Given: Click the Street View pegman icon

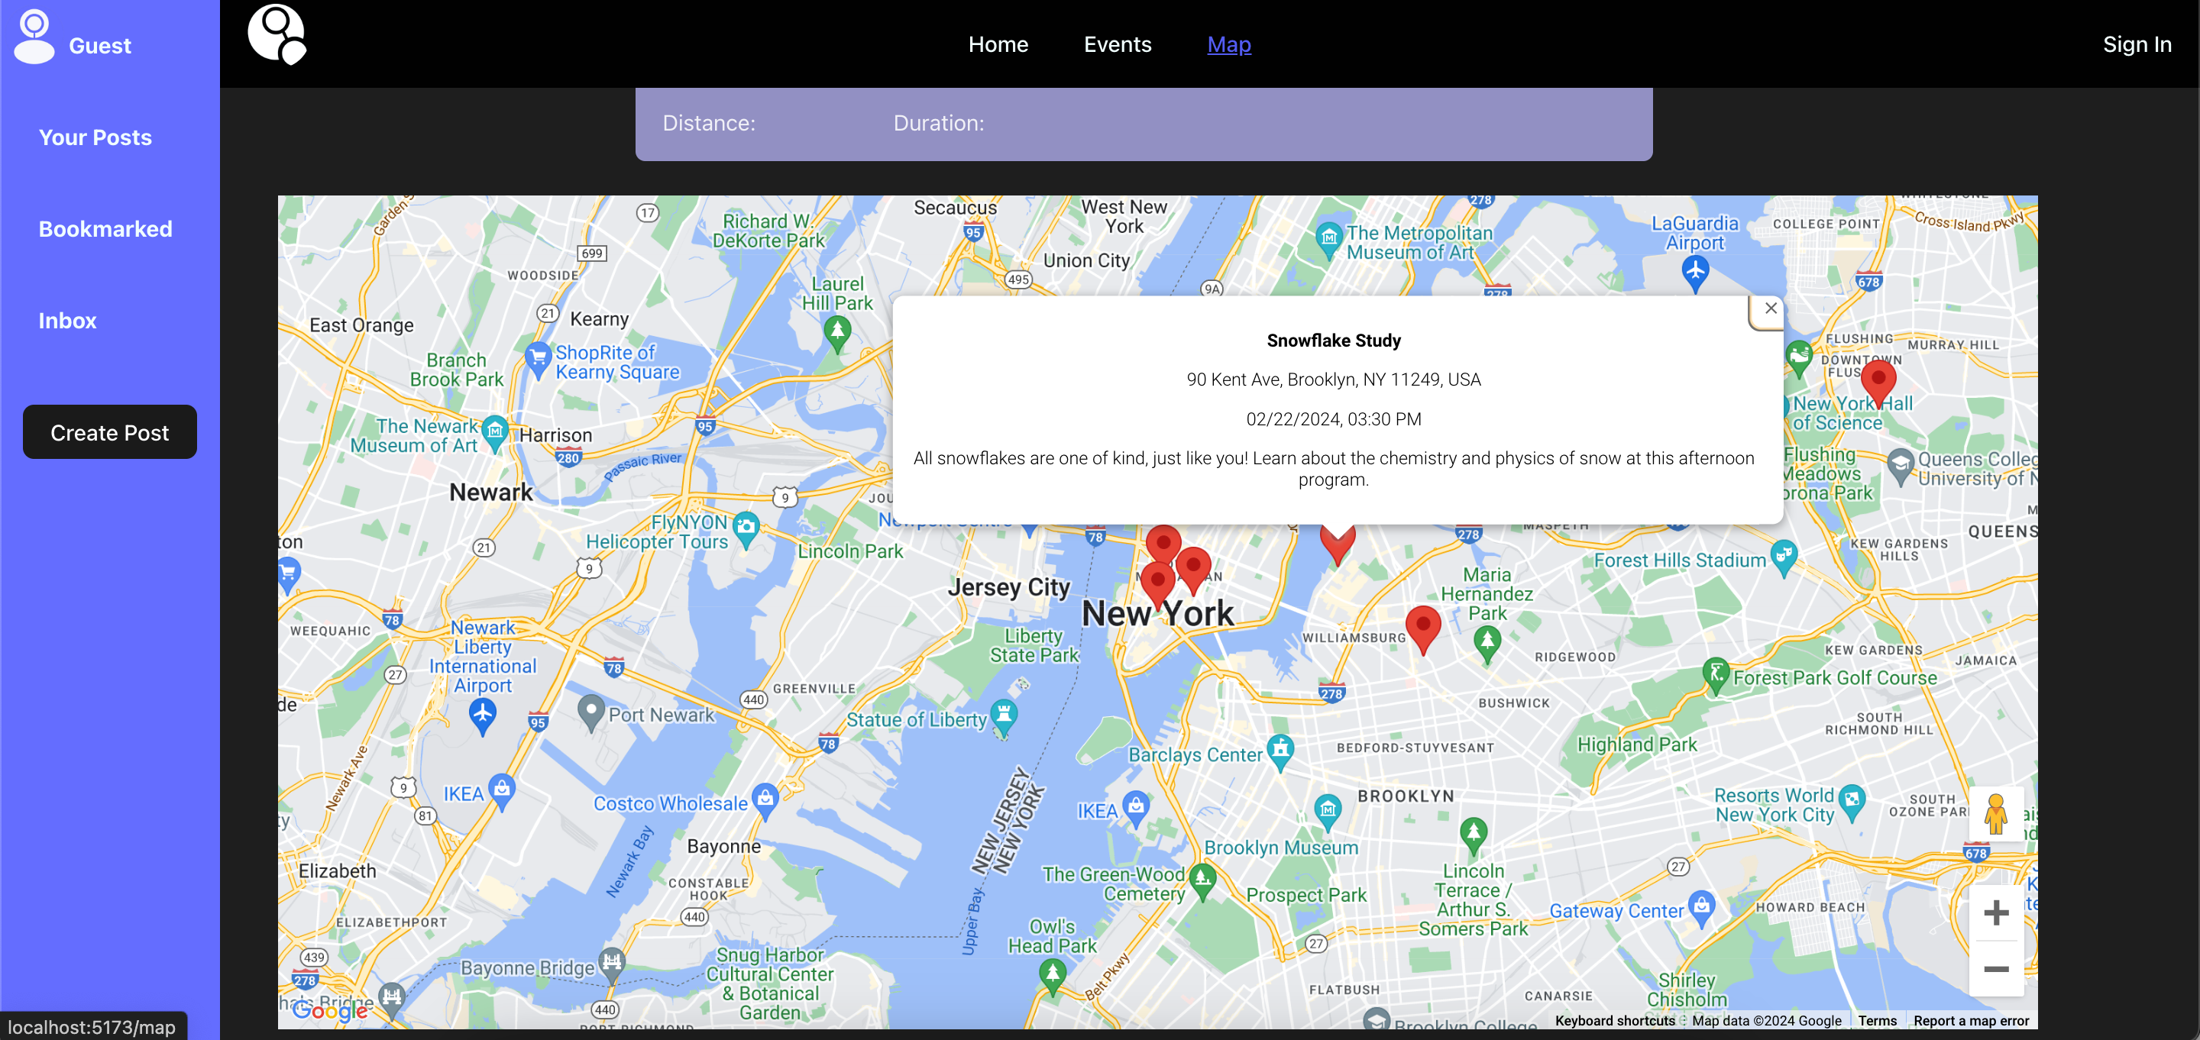Looking at the screenshot, I should pos(1995,814).
